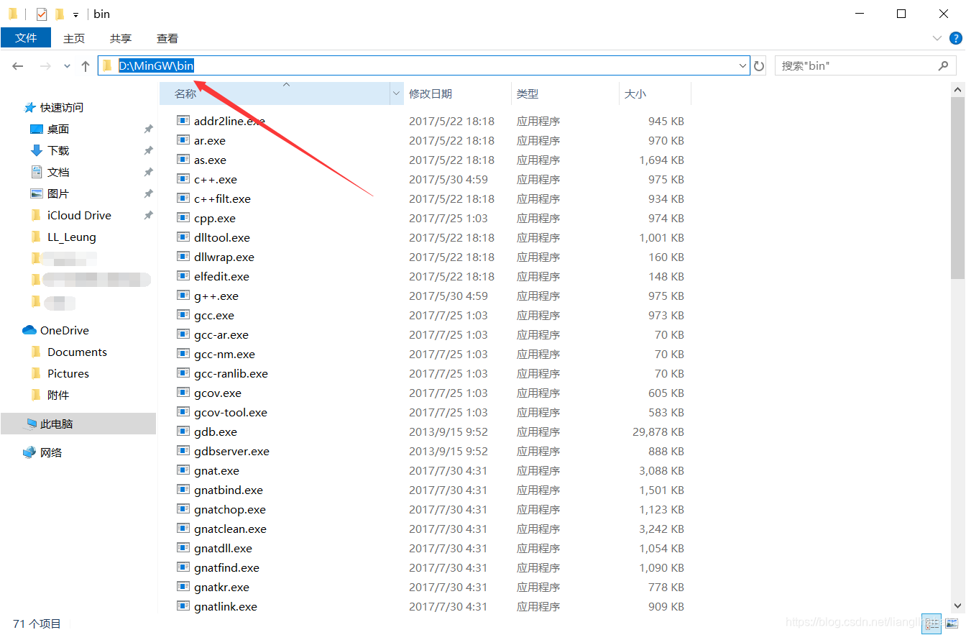Viewport: 966px width, 635px height.
Task: Click the Forward navigation arrow
Action: [45, 66]
